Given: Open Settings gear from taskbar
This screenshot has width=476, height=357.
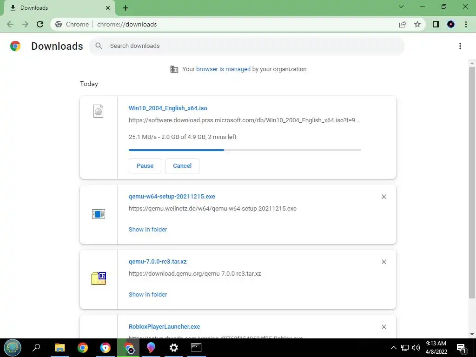Looking at the screenshot, I should pyautogui.click(x=174, y=348).
